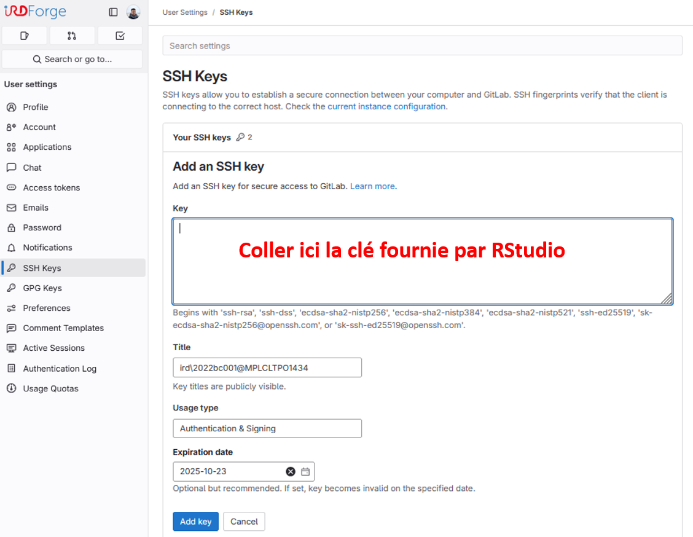Follow the Learn more link
693x537 pixels.
(x=372, y=186)
